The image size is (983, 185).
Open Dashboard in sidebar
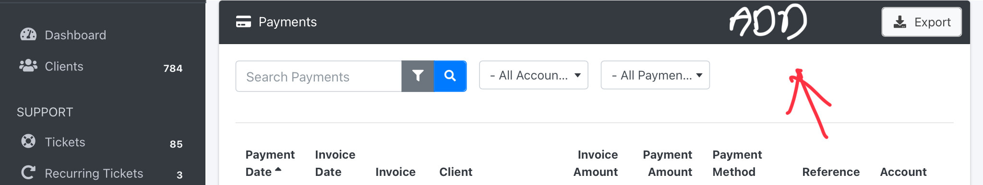pyautogui.click(x=75, y=35)
